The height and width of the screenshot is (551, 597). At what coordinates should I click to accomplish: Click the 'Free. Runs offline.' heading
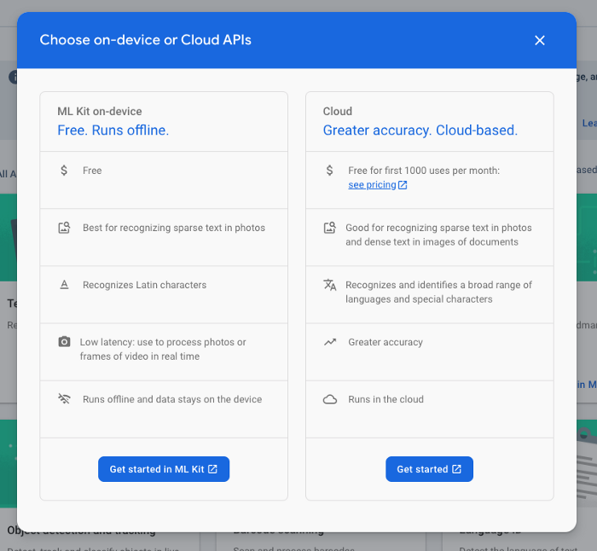[x=113, y=130]
